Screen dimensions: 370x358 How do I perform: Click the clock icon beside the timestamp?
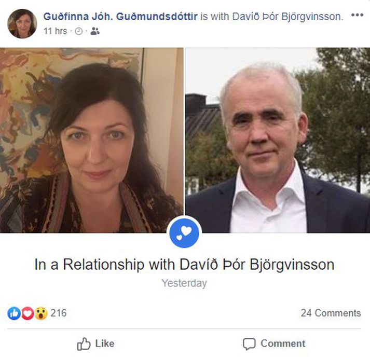tap(79, 31)
